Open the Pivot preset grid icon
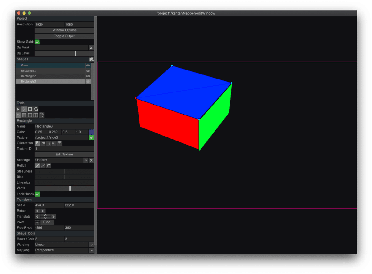Screen dimensions: 372x274 tap(37, 222)
